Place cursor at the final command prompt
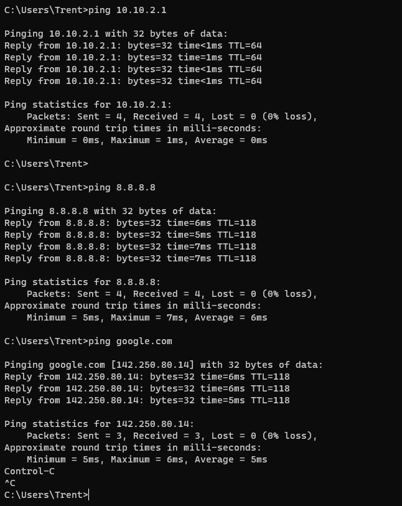Image resolution: width=402 pixels, height=506 pixels. click(x=90, y=495)
